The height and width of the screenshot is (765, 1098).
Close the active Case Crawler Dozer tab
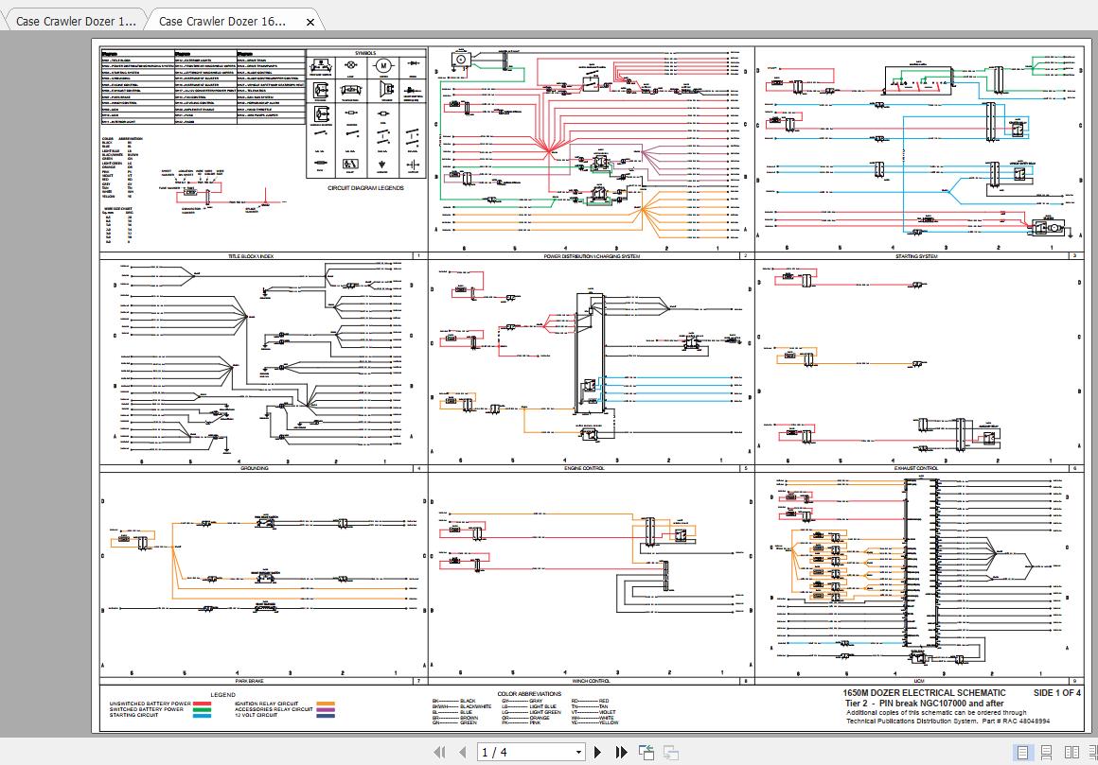point(310,21)
